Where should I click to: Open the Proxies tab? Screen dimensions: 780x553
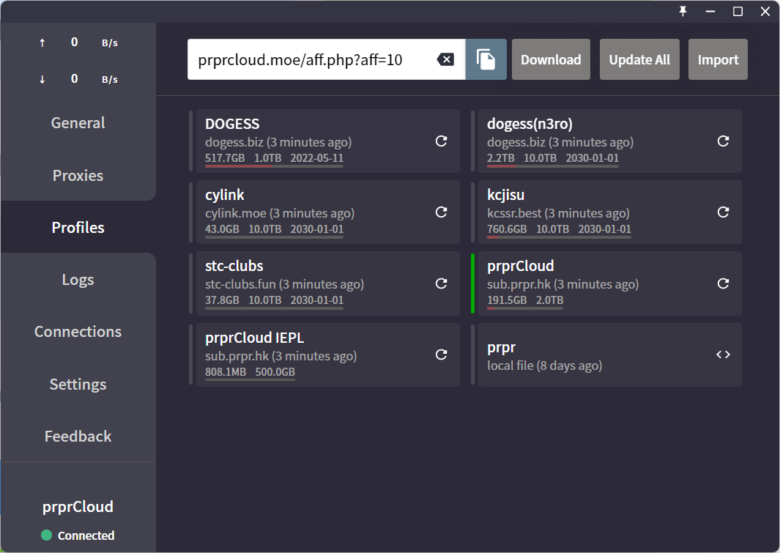[78, 176]
